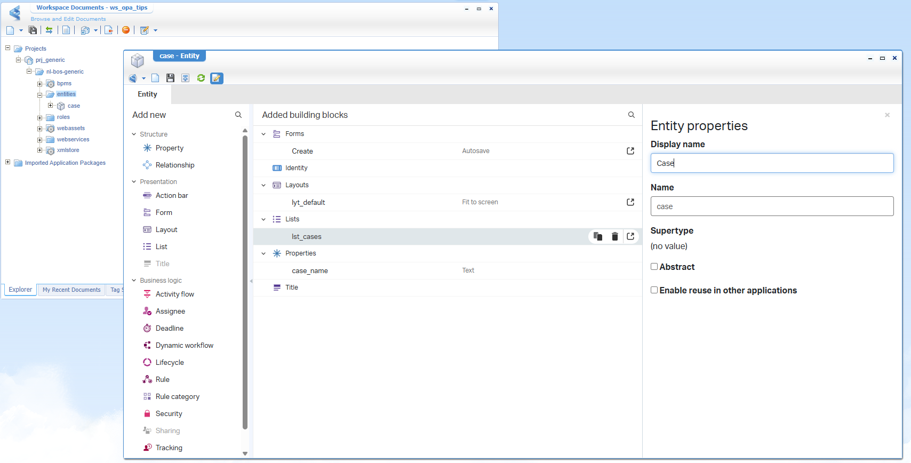This screenshot has height=463, width=911.
Task: Open the Create form in new window
Action: pos(630,151)
